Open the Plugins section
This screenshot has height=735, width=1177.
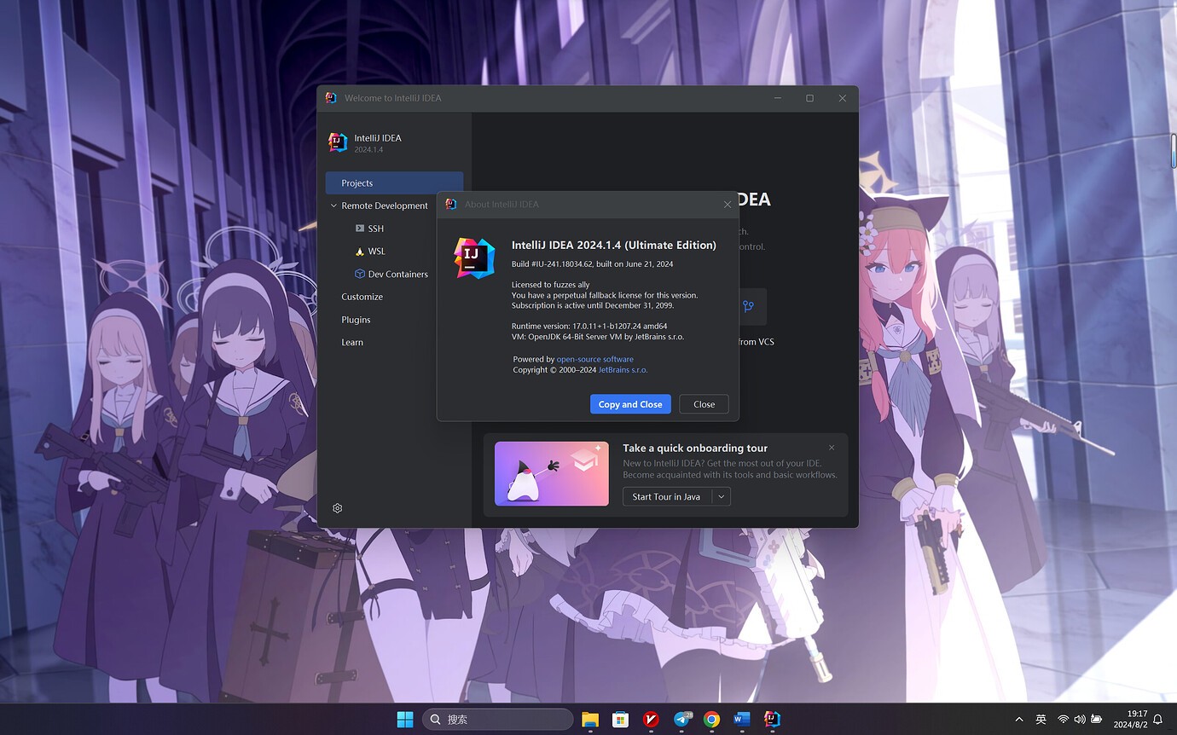pyautogui.click(x=356, y=320)
